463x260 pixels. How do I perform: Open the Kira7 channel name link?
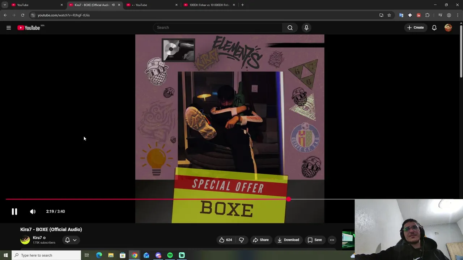tap(37, 238)
